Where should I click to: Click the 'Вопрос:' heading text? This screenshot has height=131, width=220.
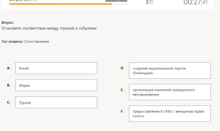[8, 22]
